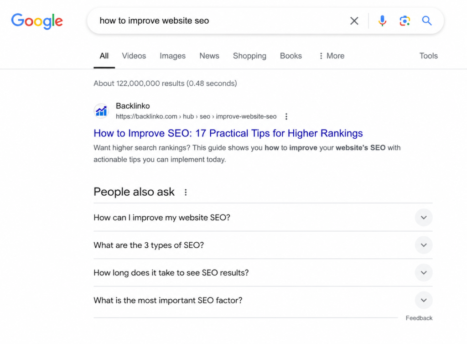Open Google Lens image search icon
Screen dimensions: 467x344
405,21
